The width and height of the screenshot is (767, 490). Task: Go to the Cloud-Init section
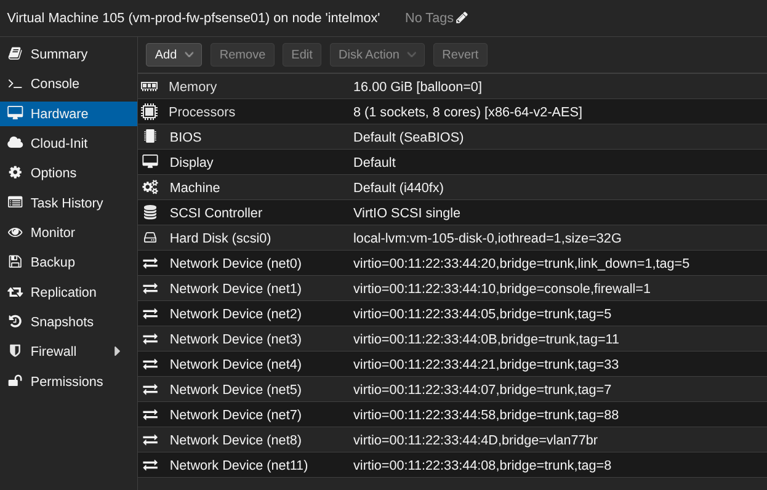pyautogui.click(x=58, y=143)
